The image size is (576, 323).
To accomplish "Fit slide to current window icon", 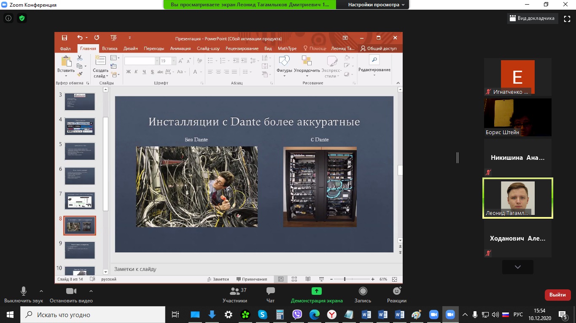I will [x=395, y=279].
